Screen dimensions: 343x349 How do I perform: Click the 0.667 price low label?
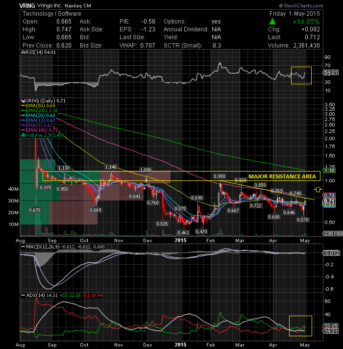(x=233, y=210)
